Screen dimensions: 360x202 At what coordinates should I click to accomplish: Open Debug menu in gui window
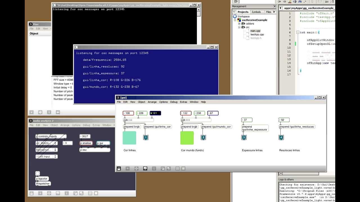pyautogui.click(x=174, y=102)
